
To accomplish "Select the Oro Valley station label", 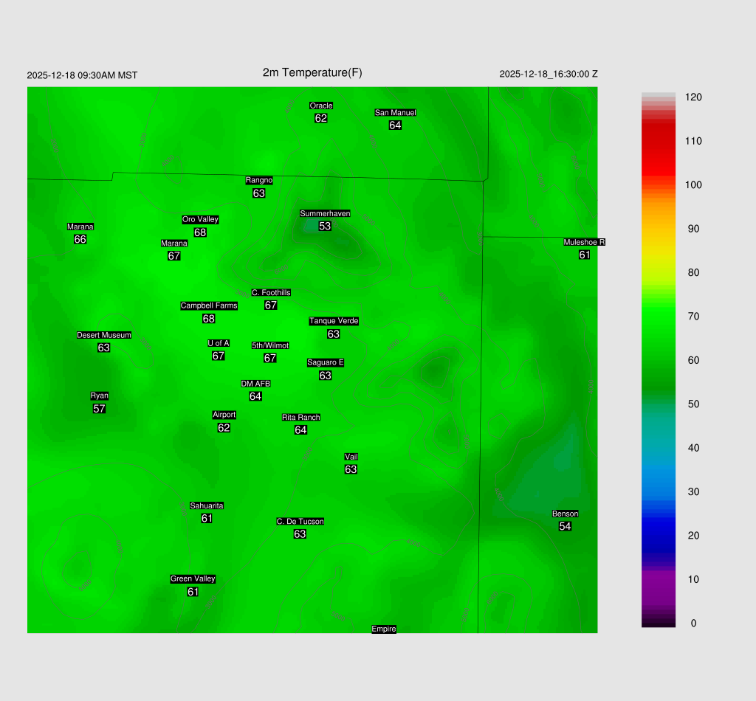I will (x=200, y=219).
